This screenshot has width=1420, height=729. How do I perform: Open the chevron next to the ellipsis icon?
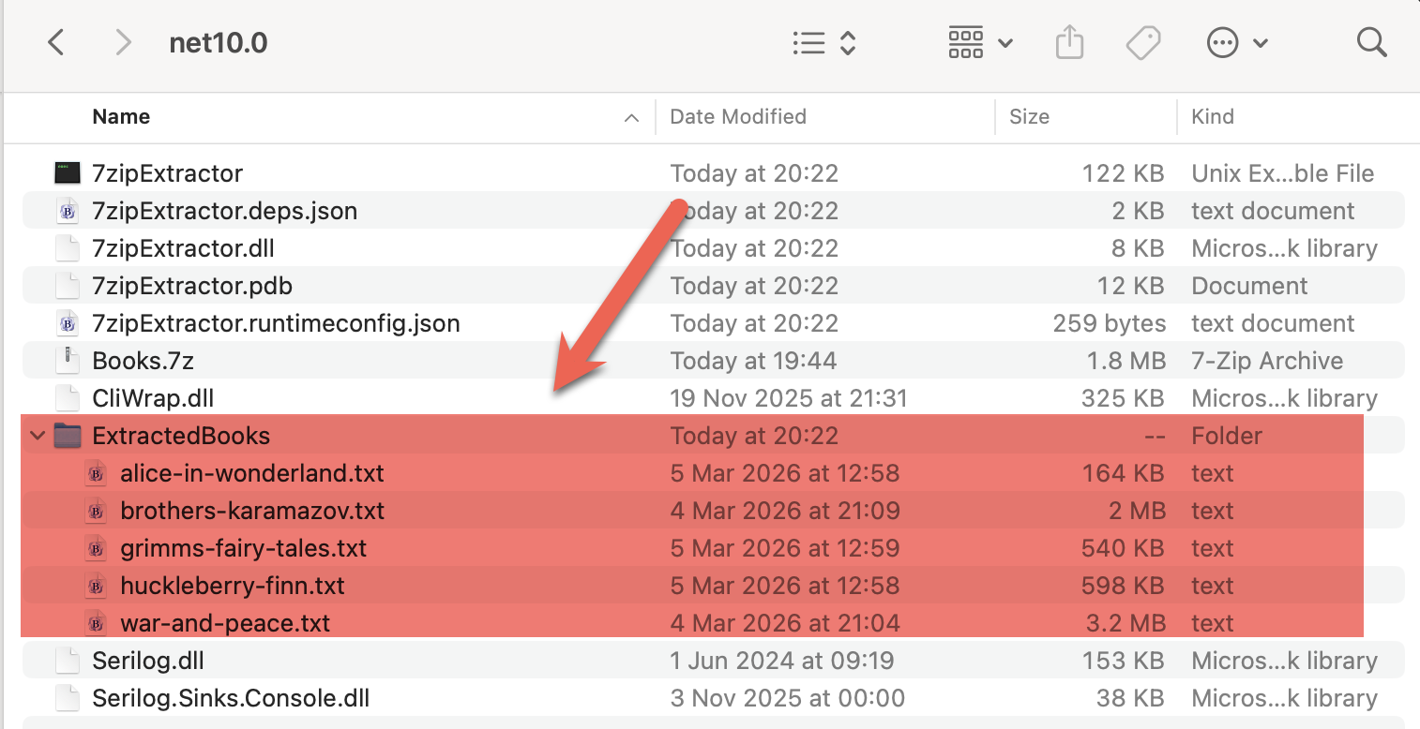pos(1261,41)
